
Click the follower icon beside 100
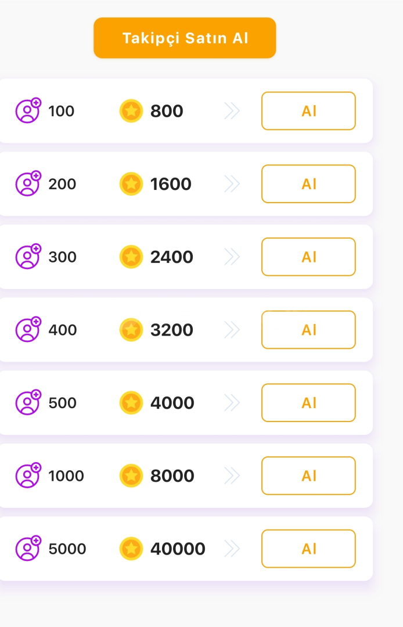tap(28, 111)
